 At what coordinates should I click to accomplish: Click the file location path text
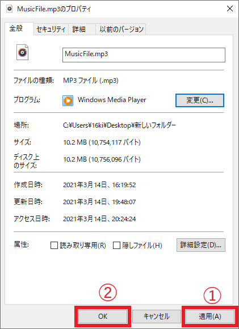119,125
